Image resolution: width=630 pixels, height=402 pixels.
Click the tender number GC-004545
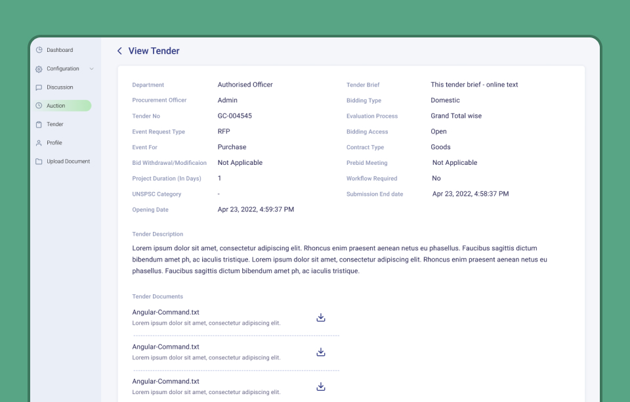click(x=235, y=116)
